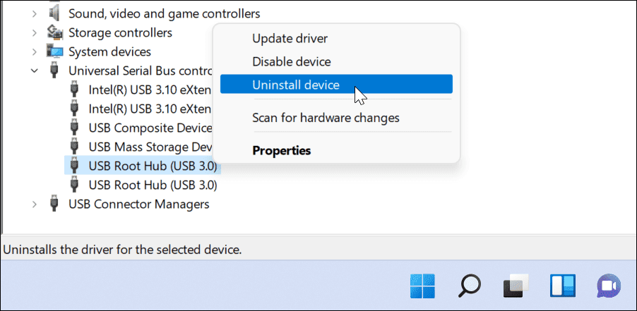
Task: Open taskbar Search magnifier
Action: (x=469, y=286)
